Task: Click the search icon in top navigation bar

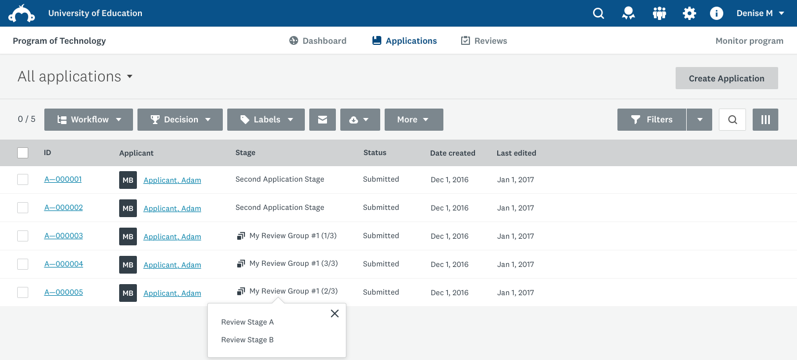Action: pyautogui.click(x=599, y=13)
